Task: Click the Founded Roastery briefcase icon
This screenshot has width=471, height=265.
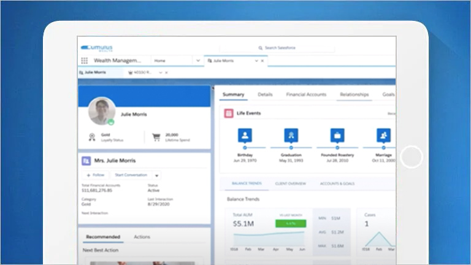Action: click(337, 135)
